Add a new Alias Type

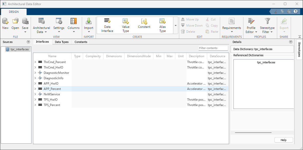(x=162, y=25)
